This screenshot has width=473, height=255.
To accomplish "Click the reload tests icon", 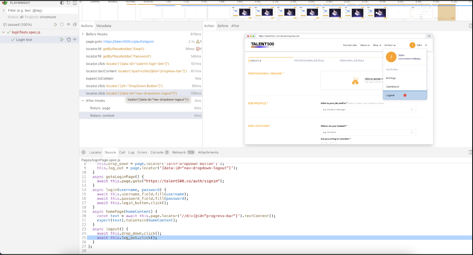I will 68,3.
